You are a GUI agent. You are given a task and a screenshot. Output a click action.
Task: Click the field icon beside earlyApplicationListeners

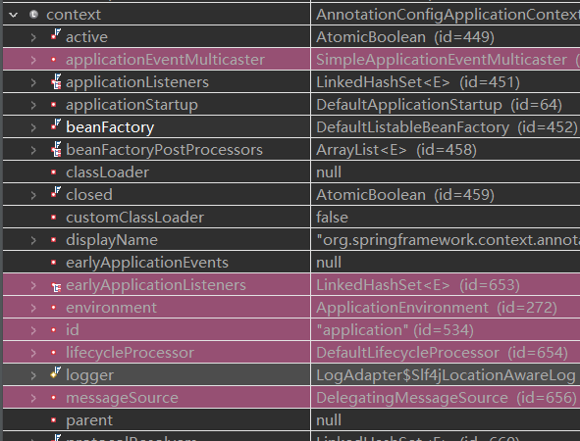click(x=56, y=286)
